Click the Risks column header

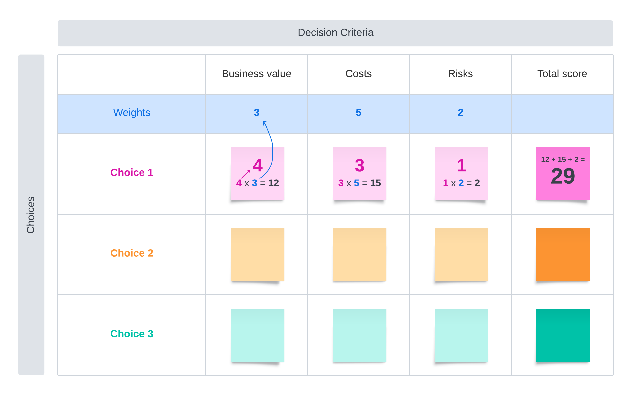pyautogui.click(x=460, y=74)
